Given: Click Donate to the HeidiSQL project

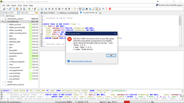Looking at the screenshot, I should [169, 5].
